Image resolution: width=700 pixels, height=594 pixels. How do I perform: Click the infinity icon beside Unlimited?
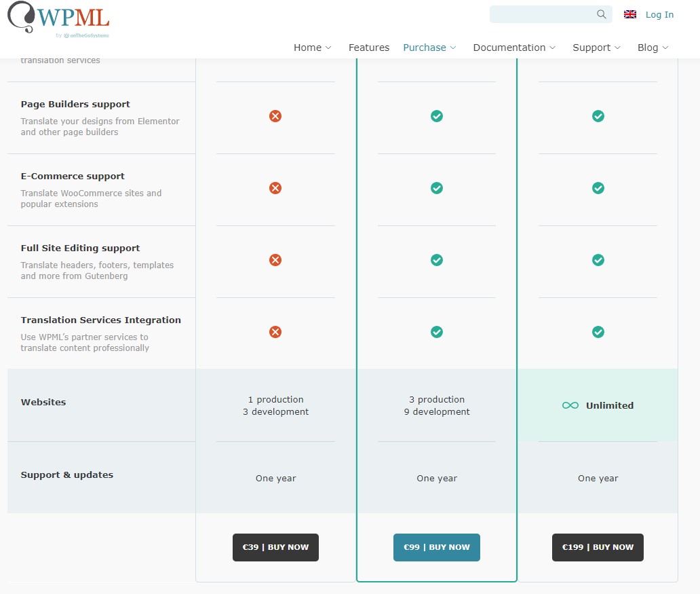(x=570, y=405)
